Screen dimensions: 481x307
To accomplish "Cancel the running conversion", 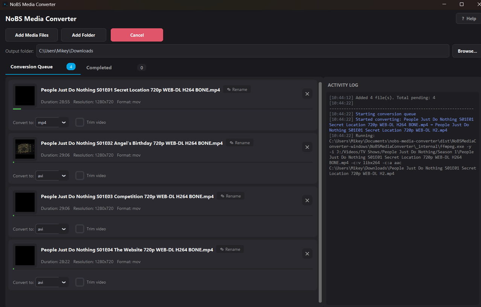I will (137, 35).
